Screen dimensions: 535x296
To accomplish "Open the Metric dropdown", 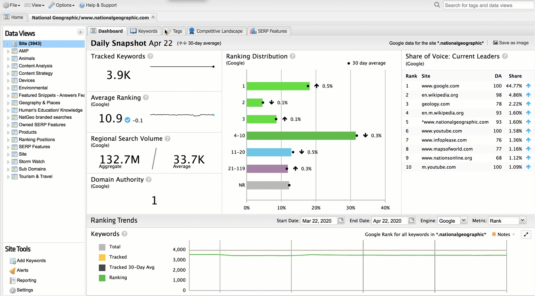I will [522, 220].
